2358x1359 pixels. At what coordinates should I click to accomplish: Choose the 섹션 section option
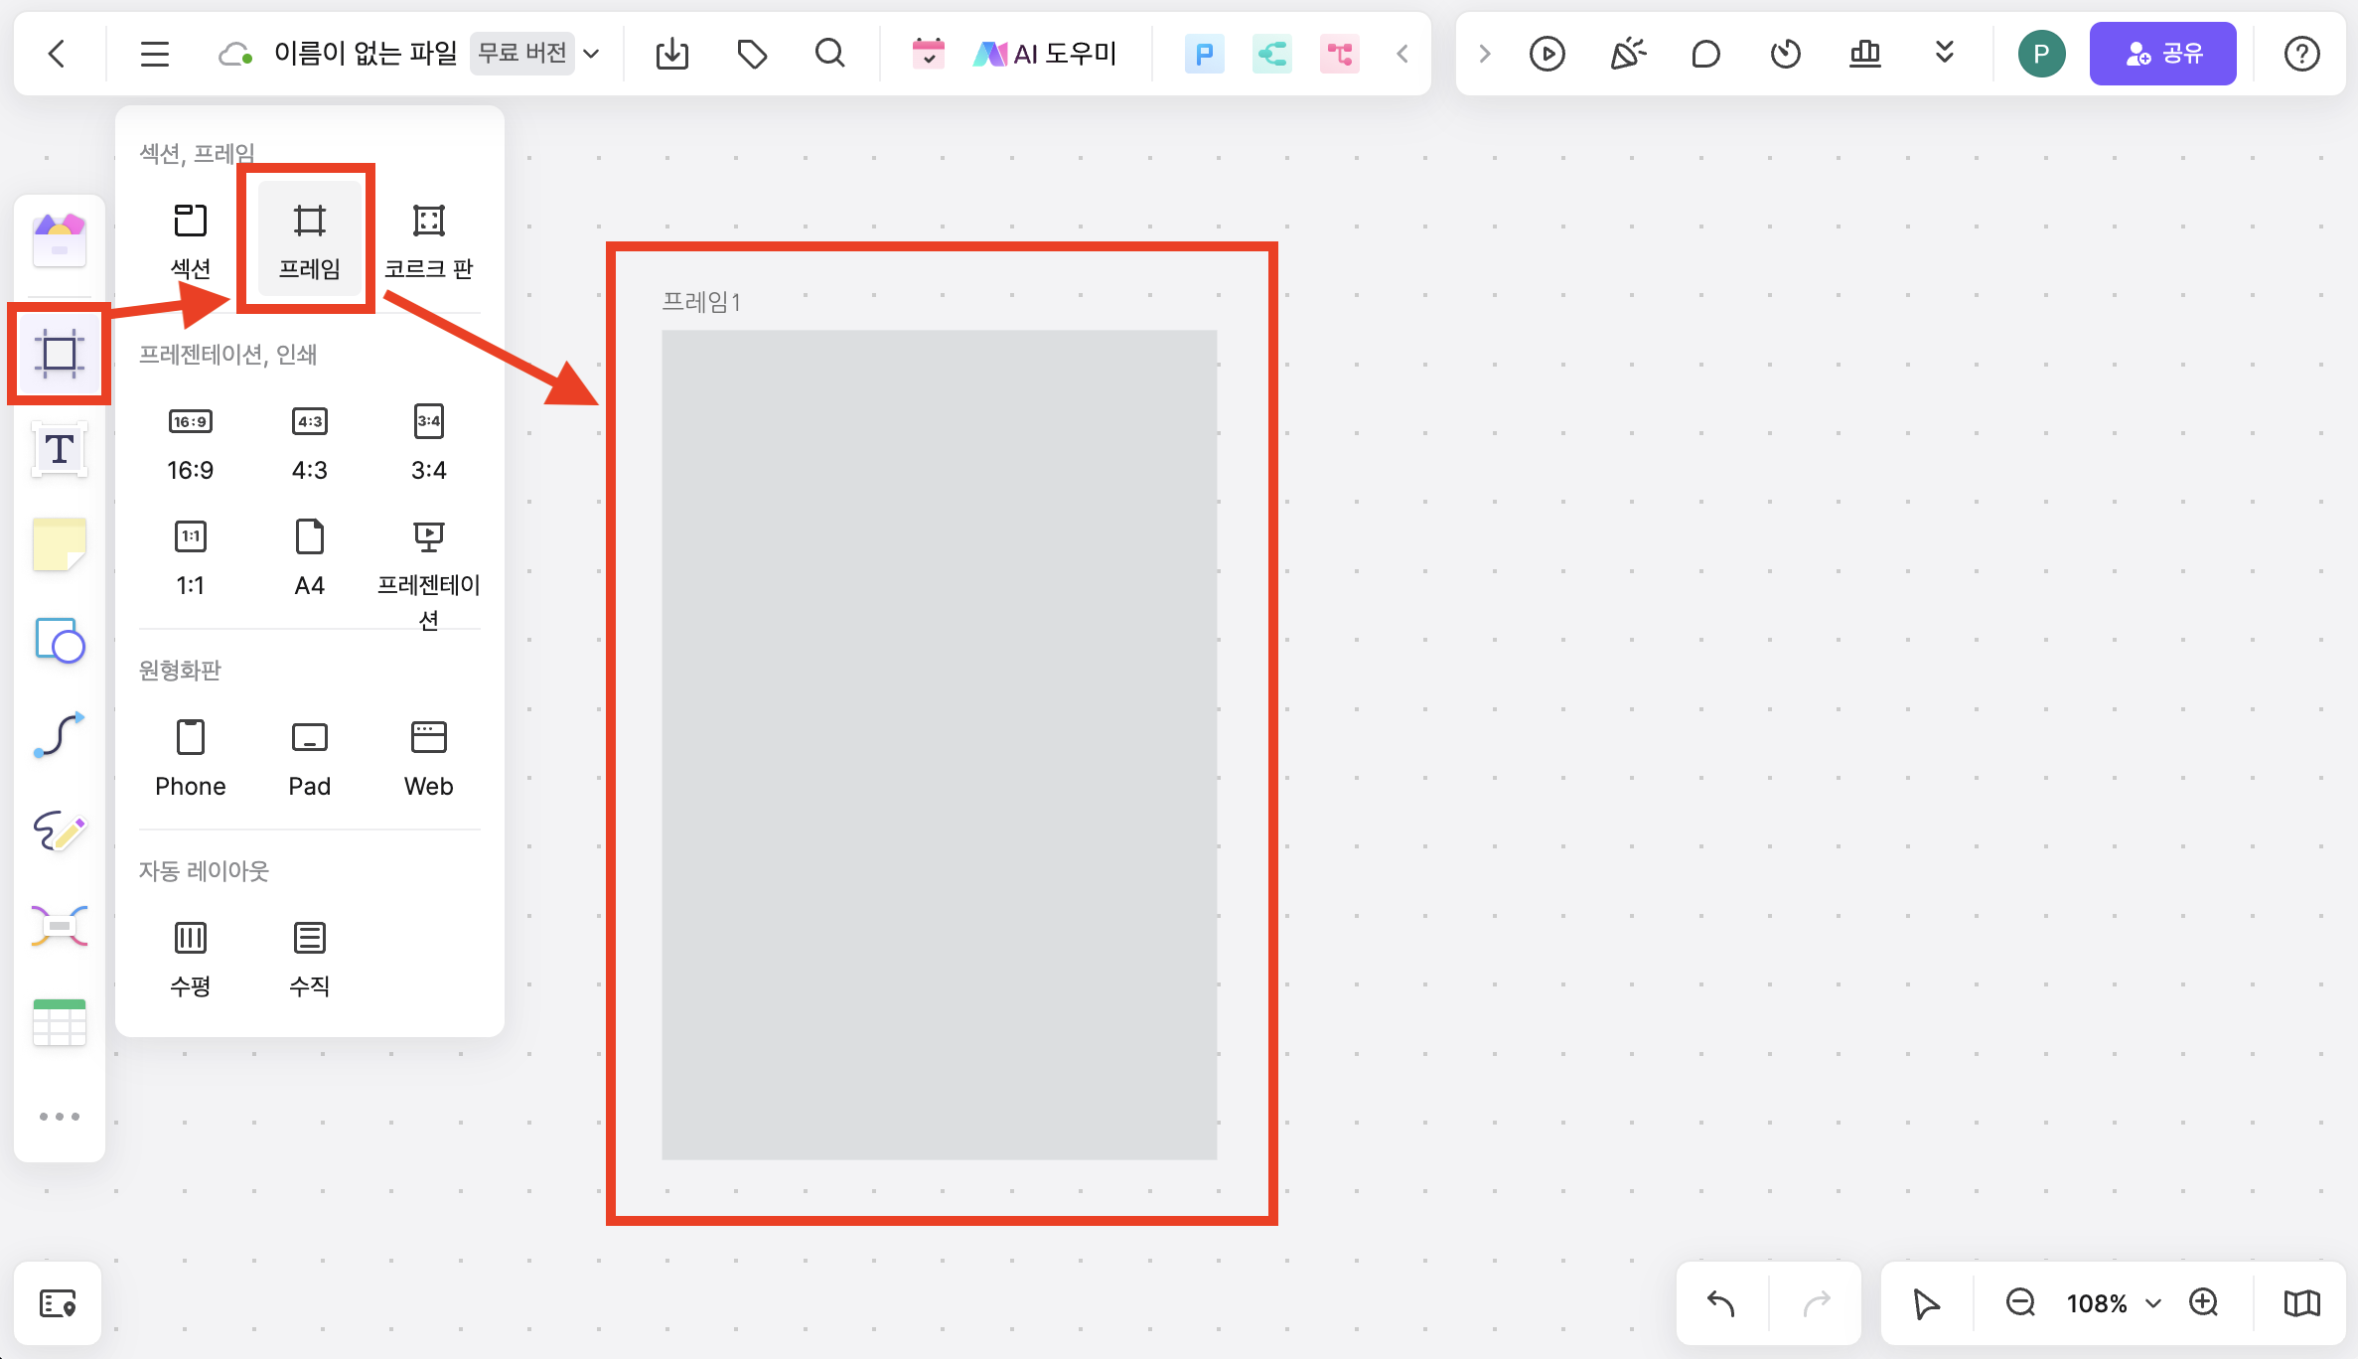(x=190, y=241)
